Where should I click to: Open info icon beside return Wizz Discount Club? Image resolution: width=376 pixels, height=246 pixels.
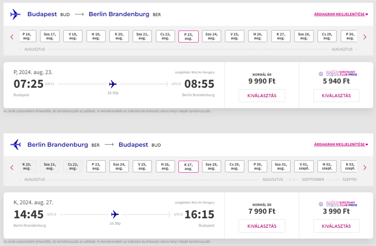coord(321,204)
